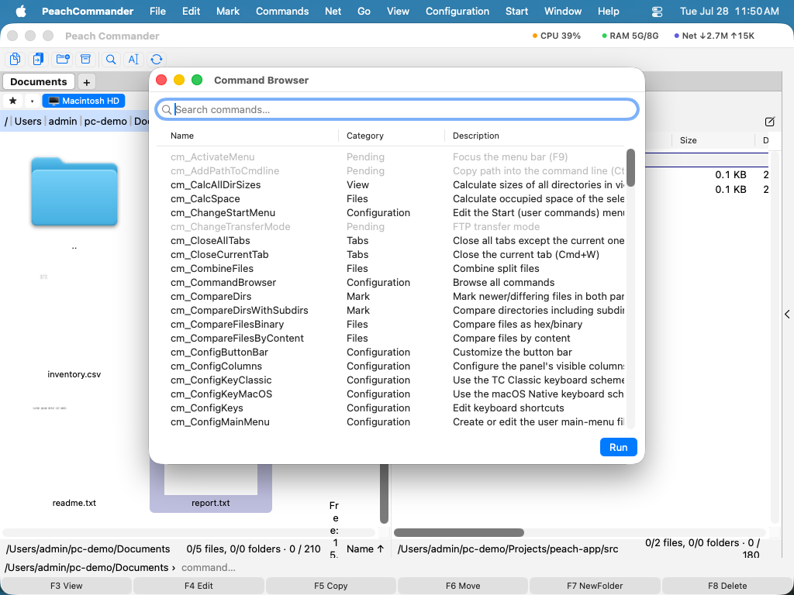Open the Mark menu
The width and height of the screenshot is (794, 595).
click(x=228, y=11)
